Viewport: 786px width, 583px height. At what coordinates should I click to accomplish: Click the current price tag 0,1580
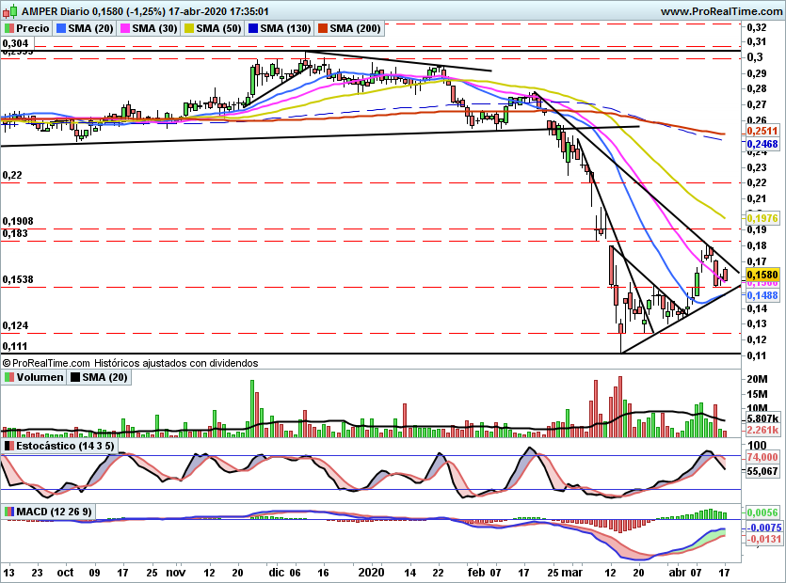(762, 275)
